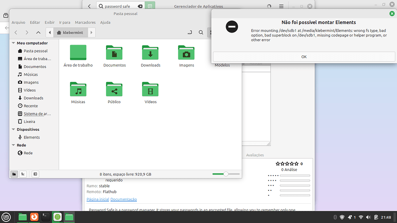Switch to Gerenciador de Aplicativos in the taskbar
Viewport: 397px width, 223px height.
[x=57, y=217]
